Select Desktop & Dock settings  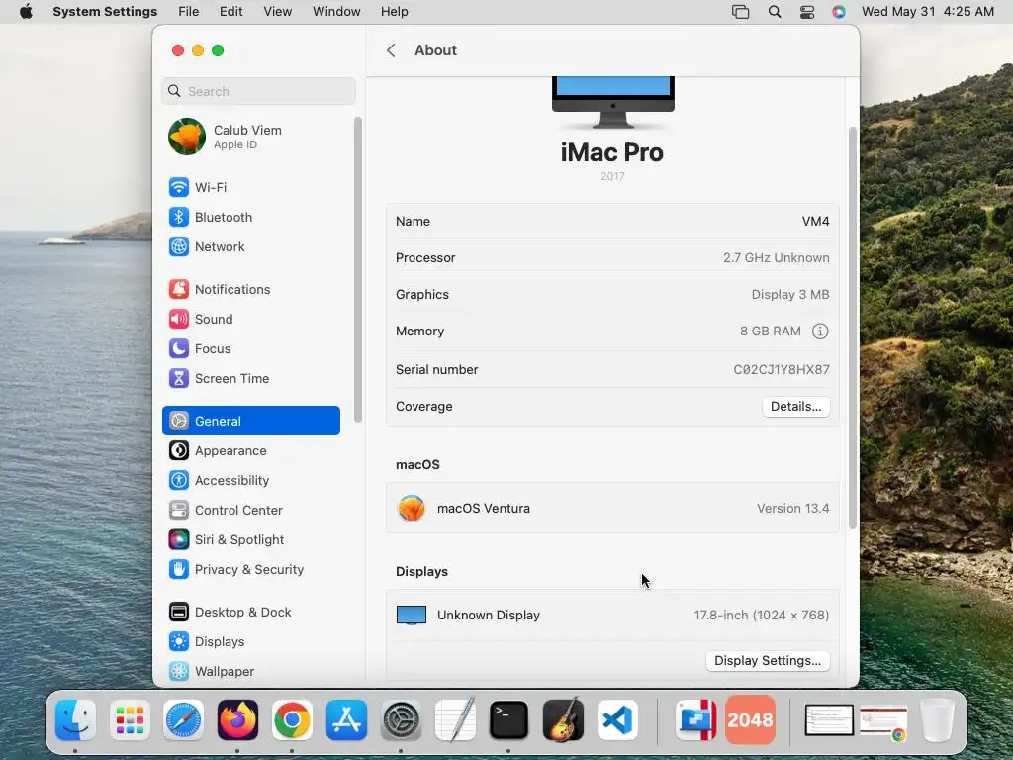click(x=250, y=612)
